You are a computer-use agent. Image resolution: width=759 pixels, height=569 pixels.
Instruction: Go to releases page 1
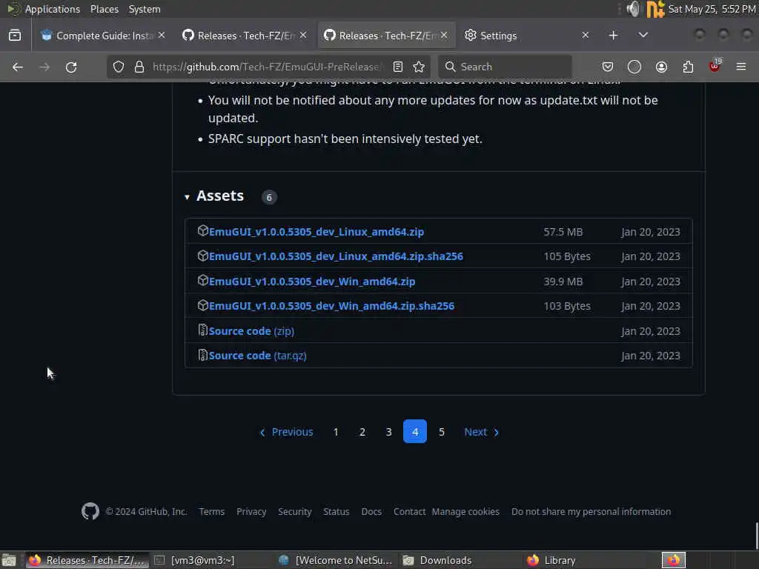(336, 432)
